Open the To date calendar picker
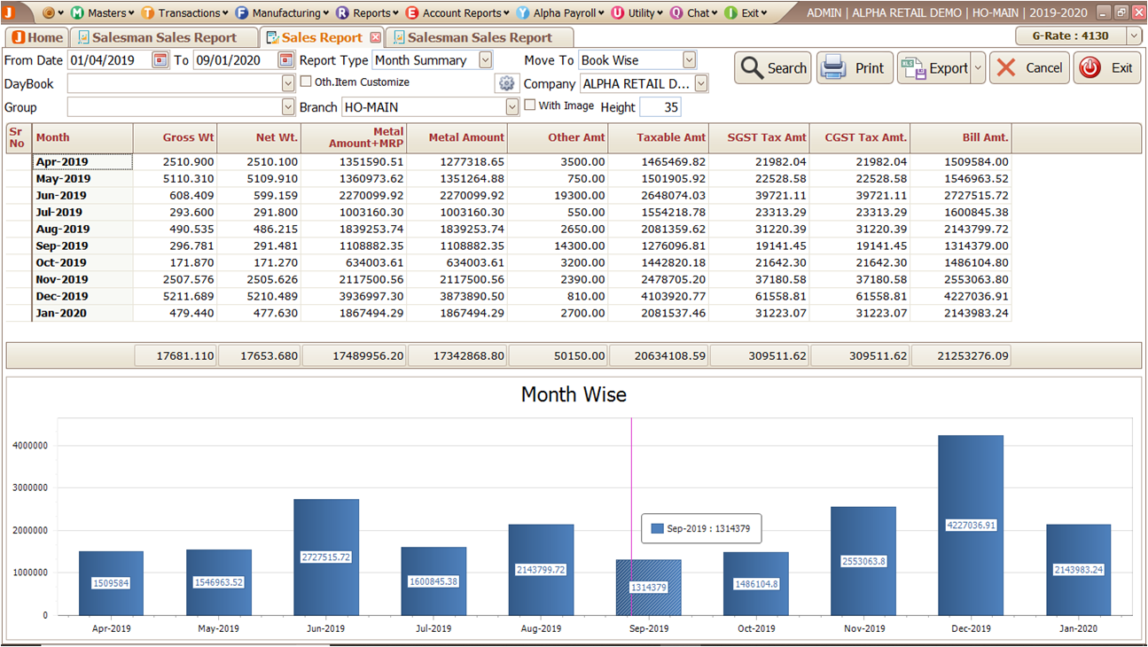 click(x=285, y=60)
